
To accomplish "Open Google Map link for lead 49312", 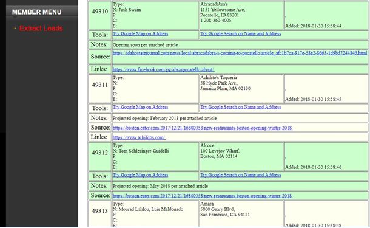I will pos(140,174).
